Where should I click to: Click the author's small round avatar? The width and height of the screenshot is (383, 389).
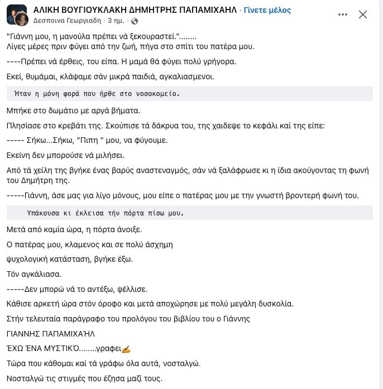[22, 20]
